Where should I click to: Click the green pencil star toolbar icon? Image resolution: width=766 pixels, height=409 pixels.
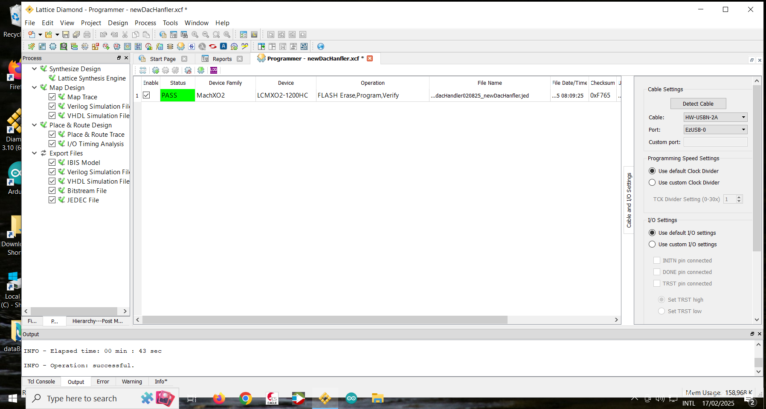[x=32, y=46]
